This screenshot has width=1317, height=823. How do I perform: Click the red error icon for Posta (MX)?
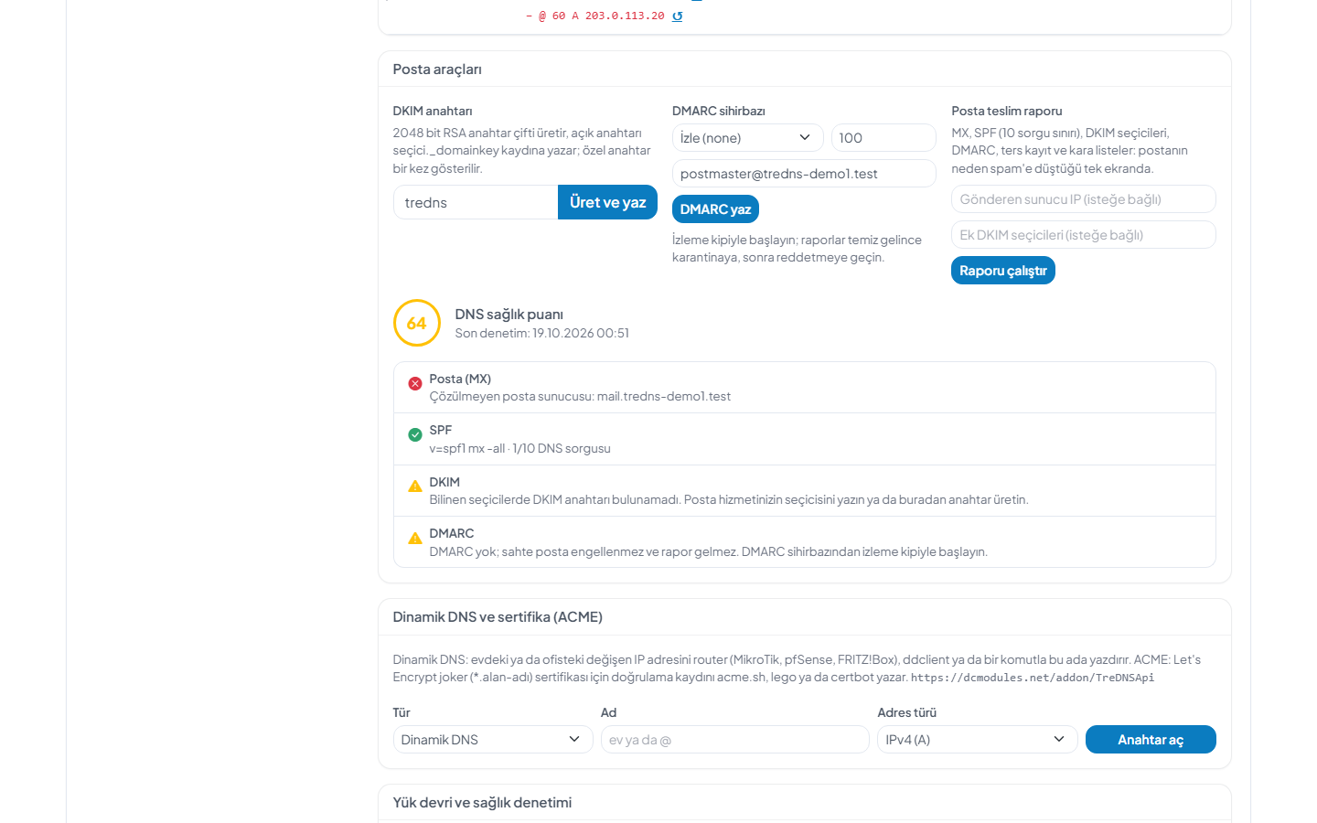[415, 384]
